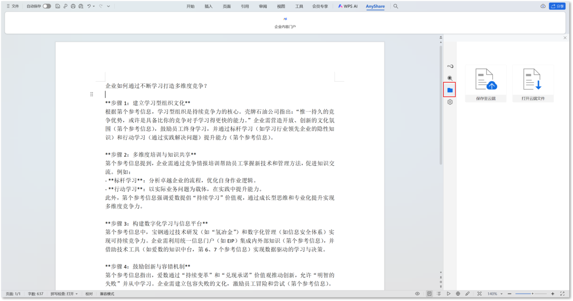Open 拼写检查: 打开 dropdown

click(64, 294)
